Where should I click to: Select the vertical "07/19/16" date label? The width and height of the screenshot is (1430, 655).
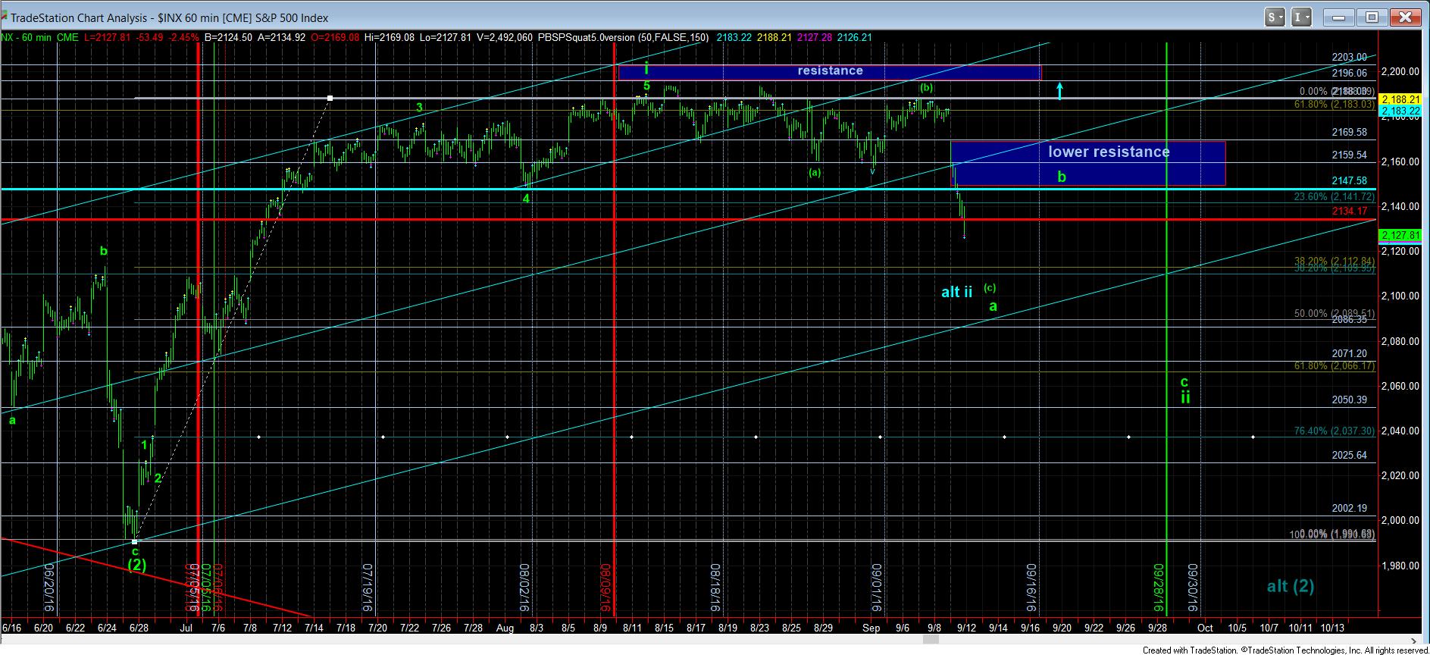369,588
